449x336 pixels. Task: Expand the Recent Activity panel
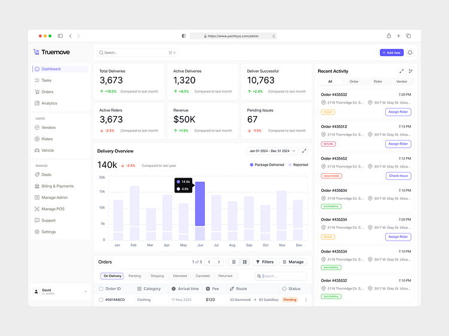[x=401, y=71]
